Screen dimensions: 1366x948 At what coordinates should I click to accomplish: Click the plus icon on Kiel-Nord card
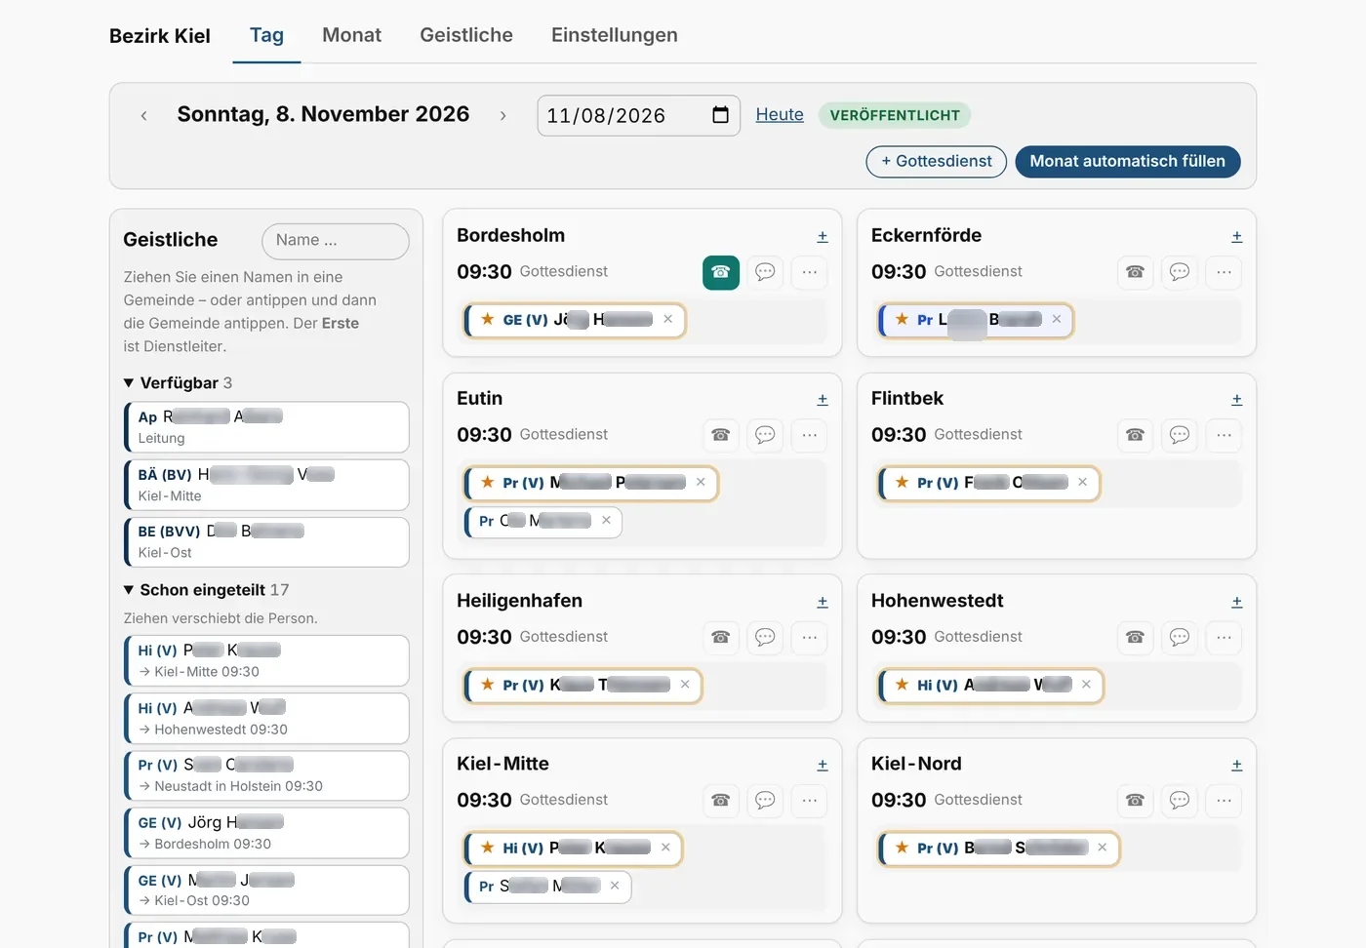coord(1237,766)
